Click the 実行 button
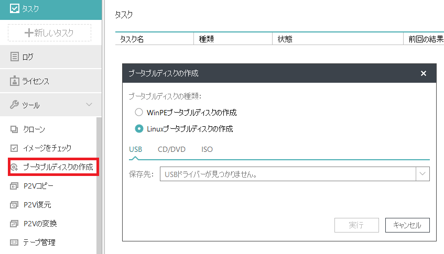 tap(356, 225)
